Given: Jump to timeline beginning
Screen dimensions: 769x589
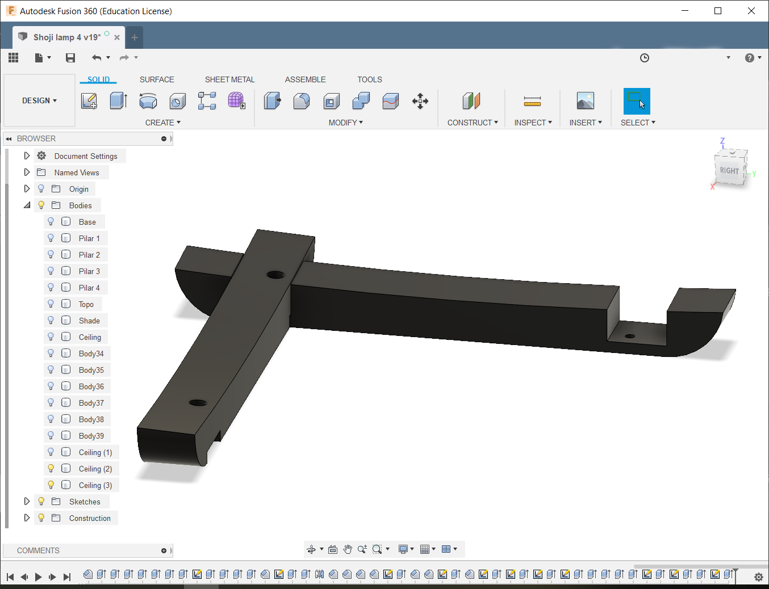Looking at the screenshot, I should click(x=10, y=577).
